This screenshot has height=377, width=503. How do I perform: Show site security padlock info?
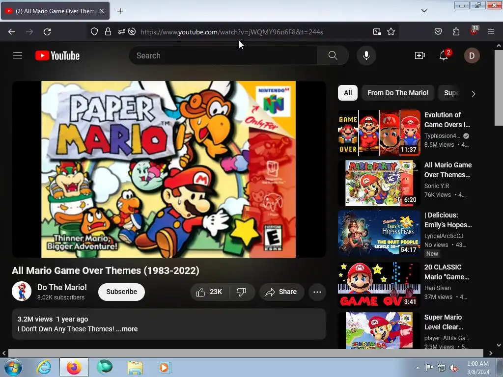pyautogui.click(x=108, y=31)
